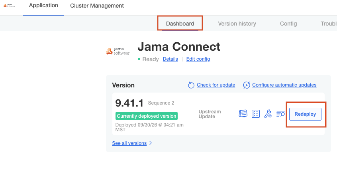Click the green Ready status dot
Viewport: 337px width, 182px height.
139,59
